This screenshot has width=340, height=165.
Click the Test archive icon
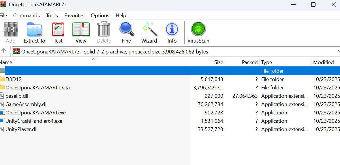[x=58, y=29]
